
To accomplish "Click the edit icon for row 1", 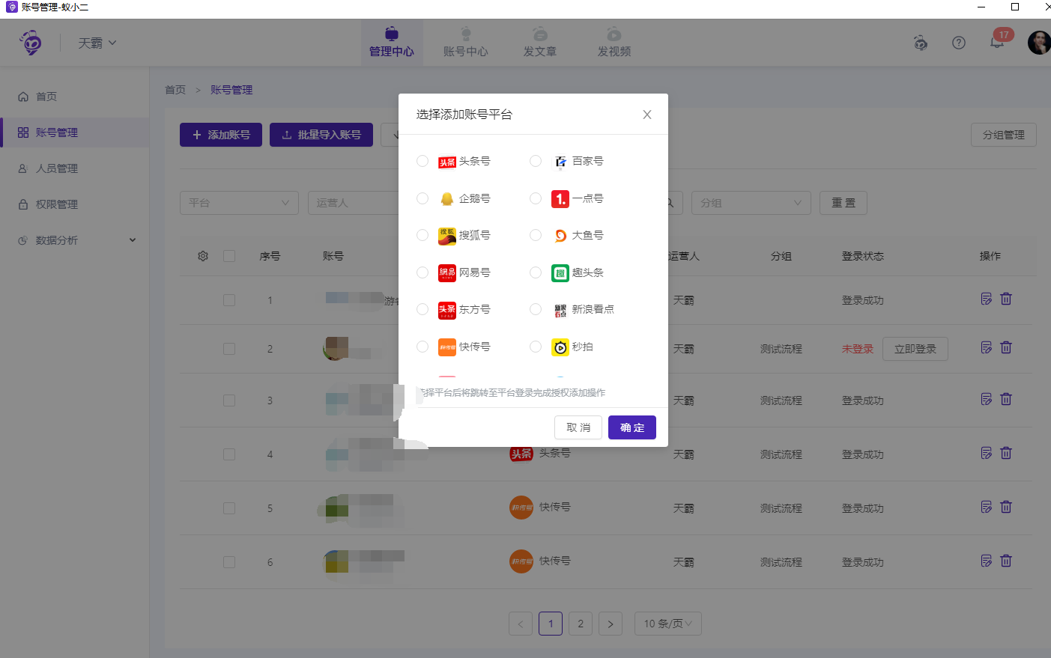I will coord(987,299).
